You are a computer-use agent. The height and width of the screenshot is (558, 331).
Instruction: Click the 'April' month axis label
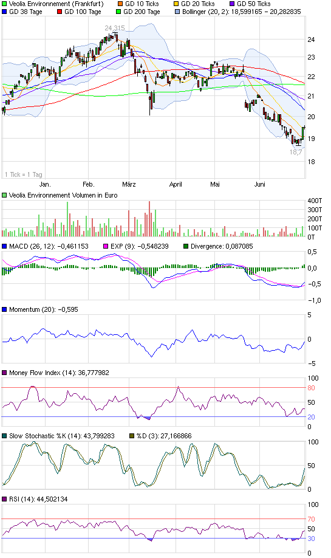(x=176, y=184)
